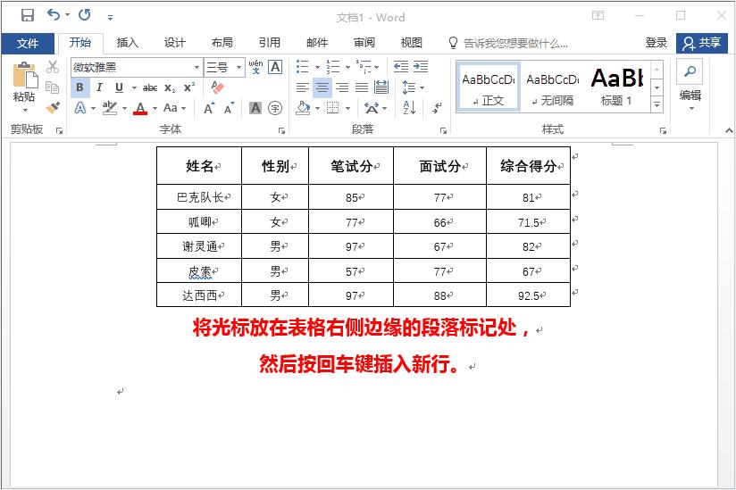Click the shrink font size icon
Image resolution: width=736 pixels, height=490 pixels.
coord(229,108)
